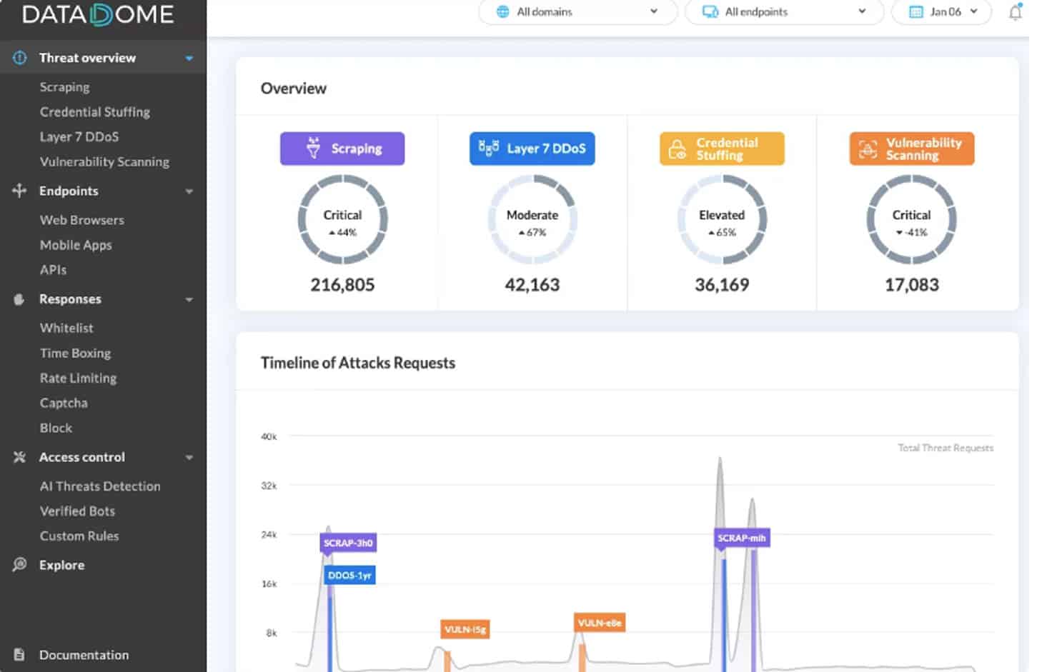
Task: Open the Explore section icon
Action: [17, 565]
